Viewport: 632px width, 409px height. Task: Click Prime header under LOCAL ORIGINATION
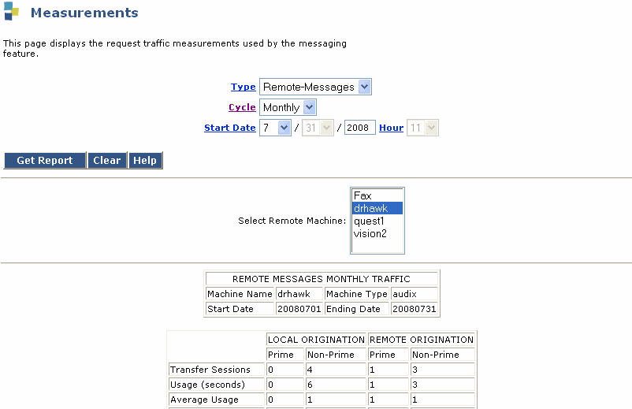(285, 355)
